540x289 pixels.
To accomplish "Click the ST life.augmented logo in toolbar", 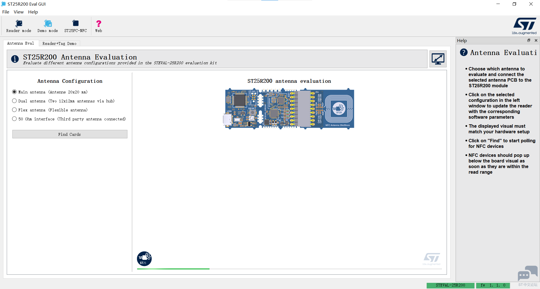I will tap(524, 26).
